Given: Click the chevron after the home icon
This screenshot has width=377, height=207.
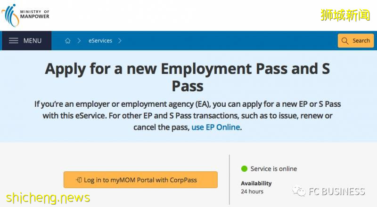Looking at the screenshot, I should coord(79,41).
